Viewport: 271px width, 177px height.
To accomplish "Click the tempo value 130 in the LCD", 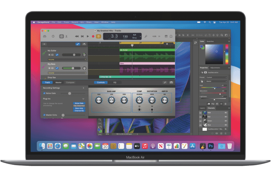I will (125, 36).
